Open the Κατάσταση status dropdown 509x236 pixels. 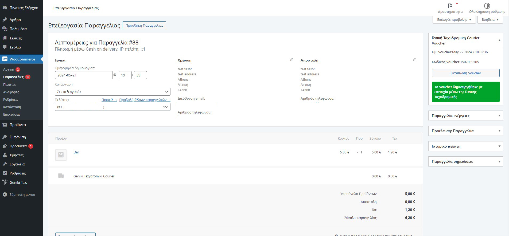click(112, 92)
